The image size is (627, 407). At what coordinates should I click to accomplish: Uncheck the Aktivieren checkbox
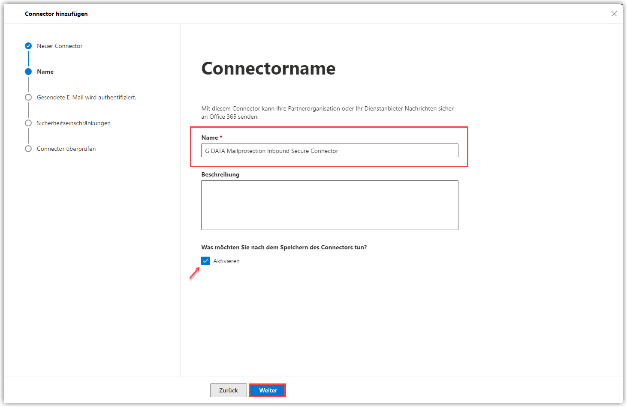coord(205,261)
